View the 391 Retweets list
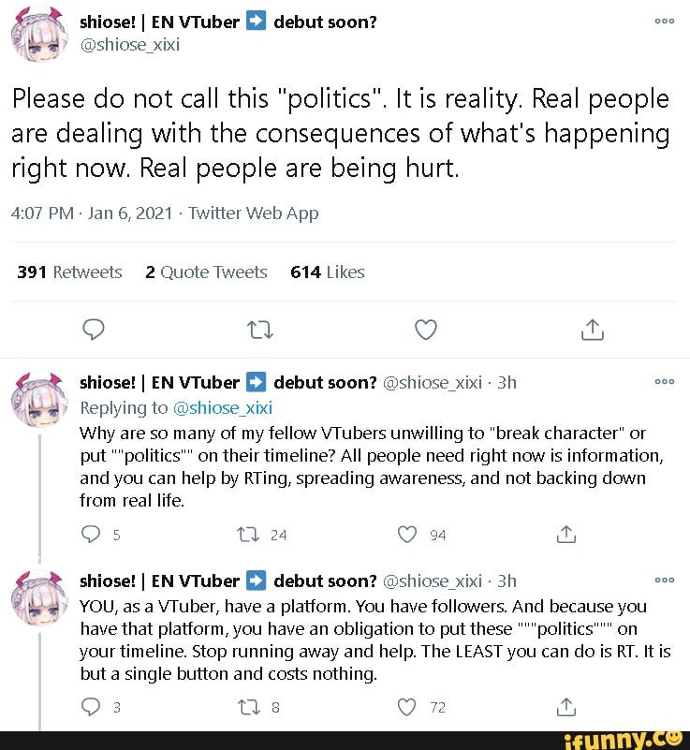690x750 pixels. pos(70,272)
